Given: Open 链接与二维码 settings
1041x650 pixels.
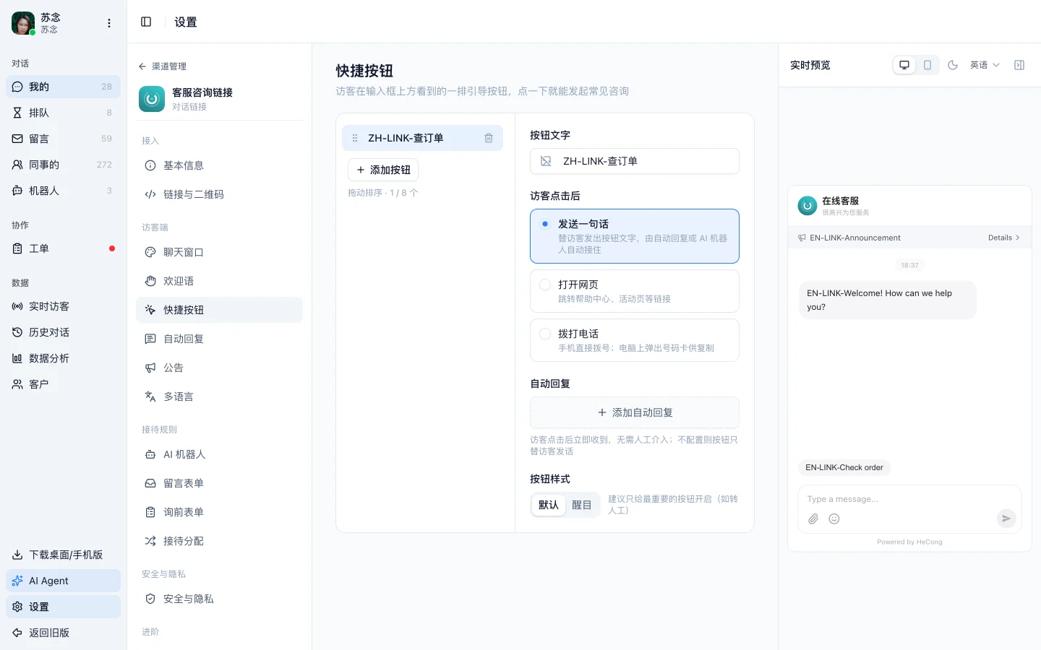Looking at the screenshot, I should point(219,194).
